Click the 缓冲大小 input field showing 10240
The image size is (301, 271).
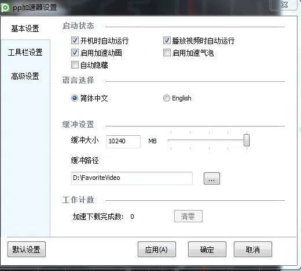pos(123,142)
